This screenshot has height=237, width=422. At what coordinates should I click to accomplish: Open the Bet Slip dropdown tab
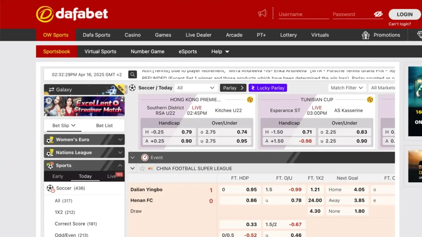click(x=64, y=125)
